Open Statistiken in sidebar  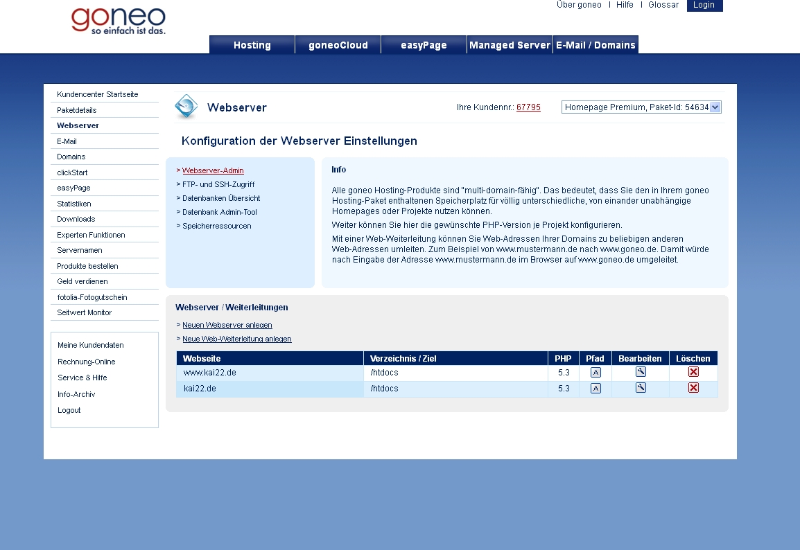[x=74, y=204]
